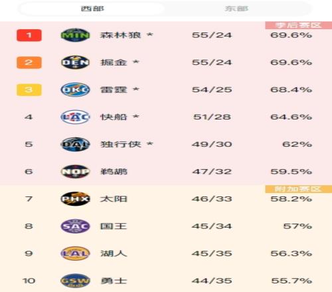Open the 湖人 team name link
The height and width of the screenshot is (292, 332).
click(x=114, y=254)
